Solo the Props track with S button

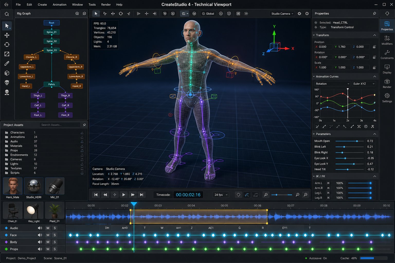pos(55,249)
